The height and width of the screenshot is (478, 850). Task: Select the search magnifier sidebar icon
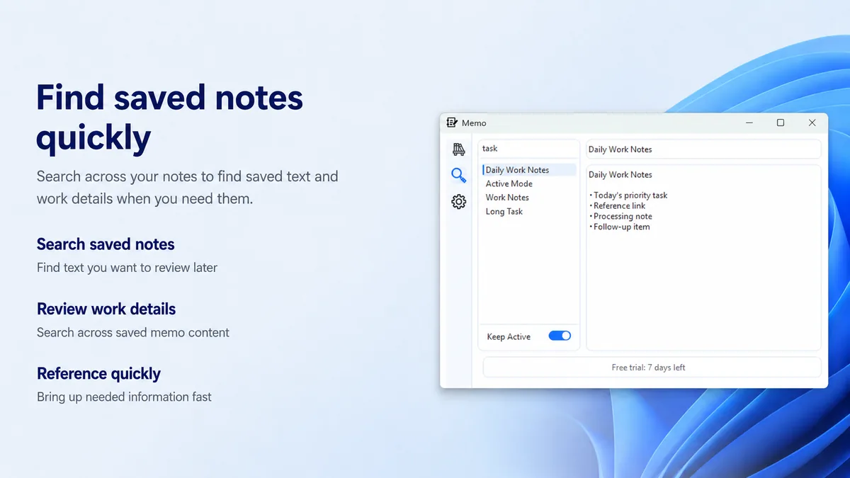[459, 176]
